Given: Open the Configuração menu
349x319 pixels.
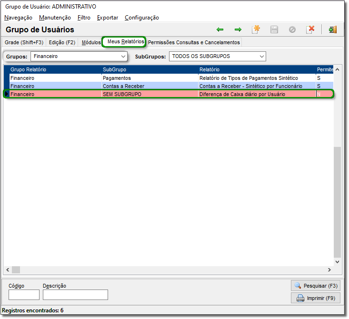Looking at the screenshot, I should [x=142, y=18].
